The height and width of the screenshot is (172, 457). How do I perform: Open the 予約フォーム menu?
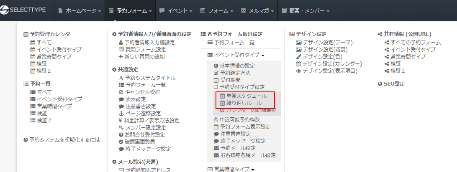130,11
